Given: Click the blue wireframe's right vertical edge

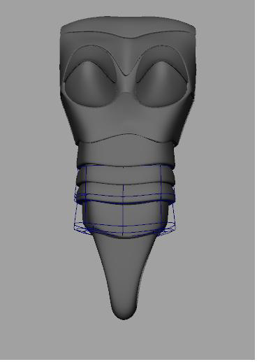Looking at the screenshot, I should (161, 194).
